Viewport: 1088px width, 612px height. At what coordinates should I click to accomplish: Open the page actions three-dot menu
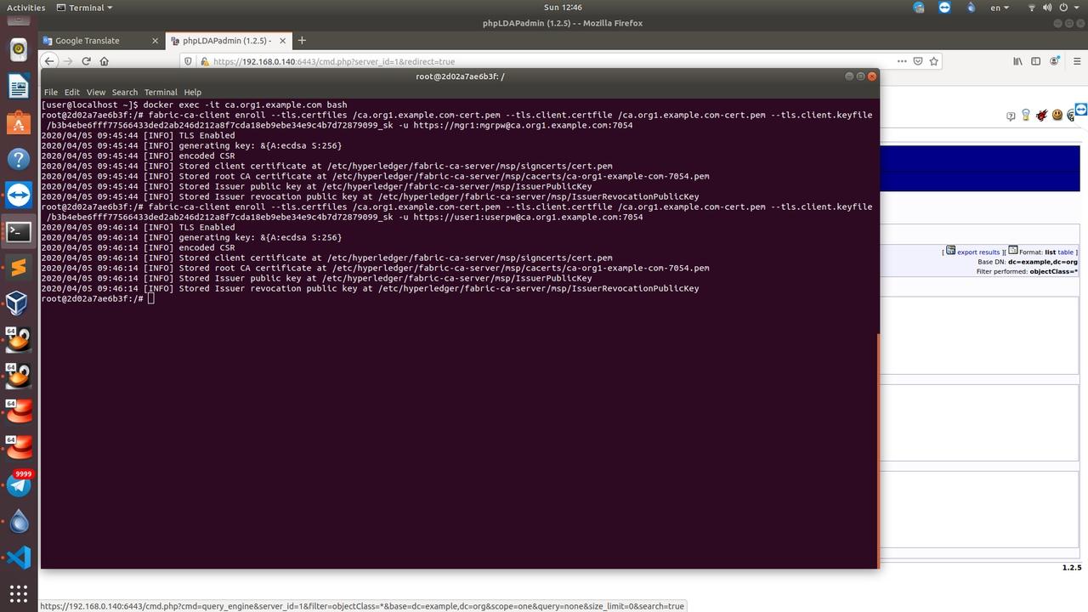coord(901,61)
